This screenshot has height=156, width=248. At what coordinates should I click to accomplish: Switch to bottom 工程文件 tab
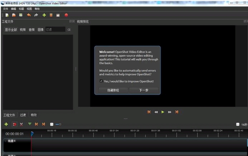point(9,115)
